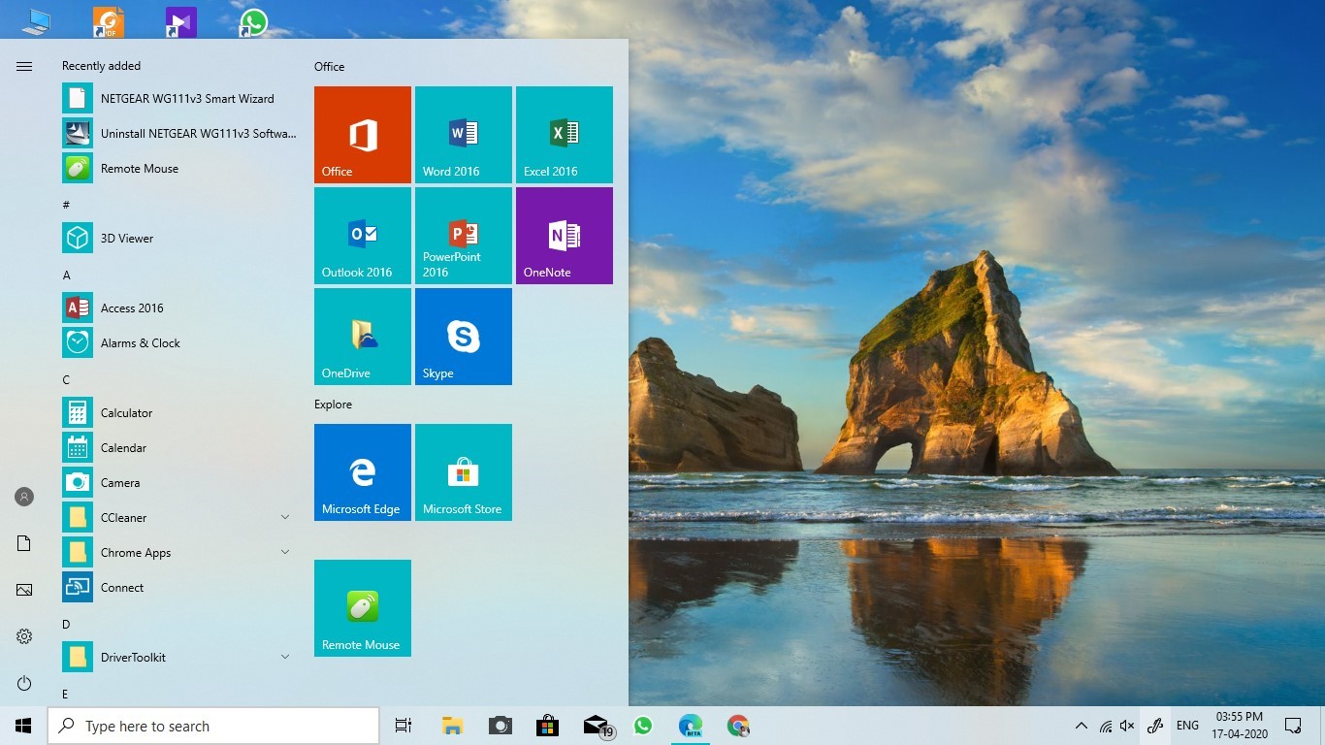
Task: Launch the Word 2016 tile
Action: click(464, 135)
